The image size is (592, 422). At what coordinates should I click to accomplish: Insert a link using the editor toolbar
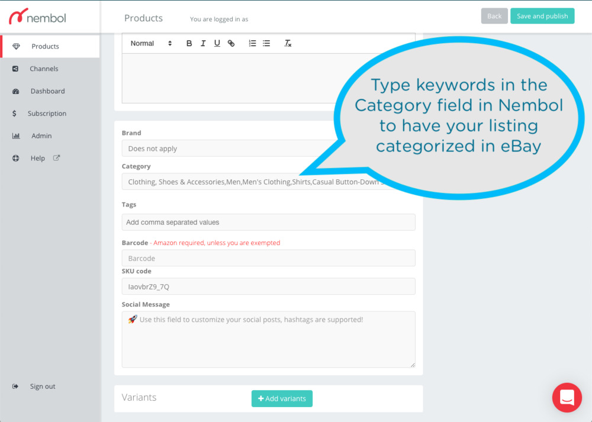231,43
